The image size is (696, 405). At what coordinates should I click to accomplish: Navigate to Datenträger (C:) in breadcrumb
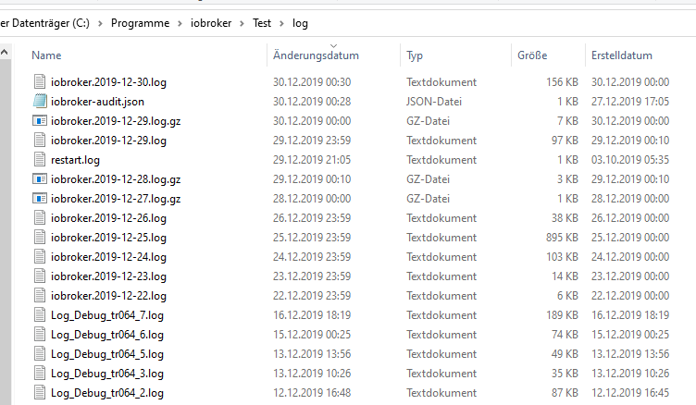(44, 23)
